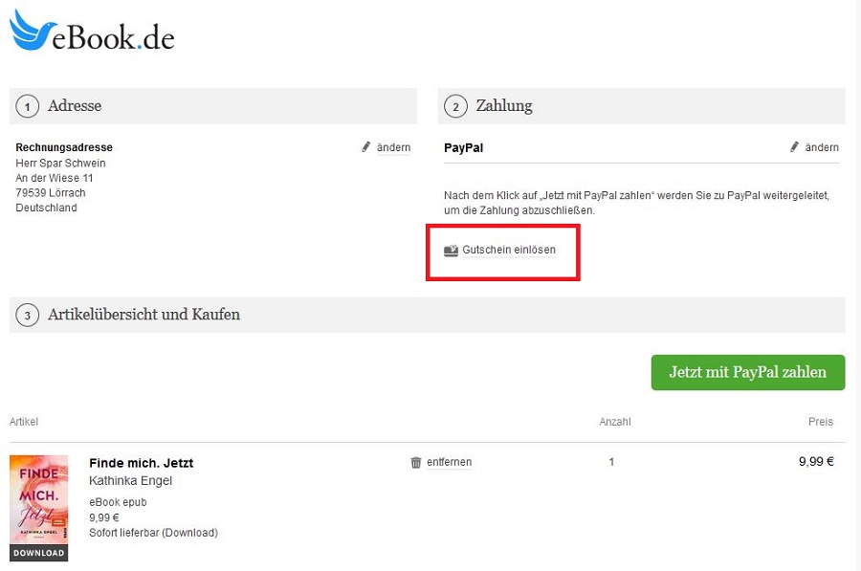861x571 pixels.
Task: Click the voucher icon next to Gutschein einlösen
Action: click(x=451, y=251)
